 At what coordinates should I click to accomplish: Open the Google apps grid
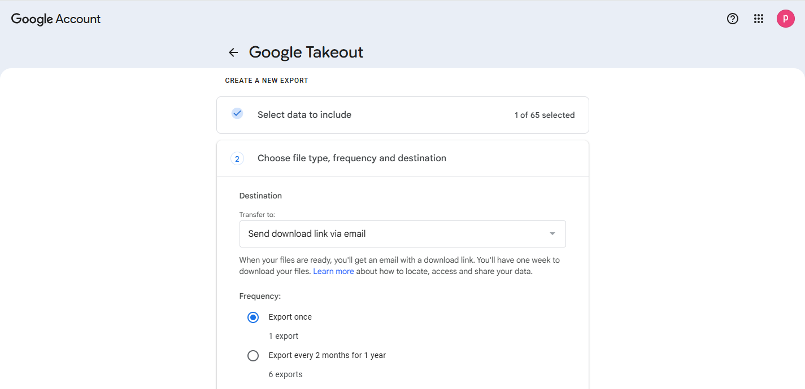(x=759, y=19)
